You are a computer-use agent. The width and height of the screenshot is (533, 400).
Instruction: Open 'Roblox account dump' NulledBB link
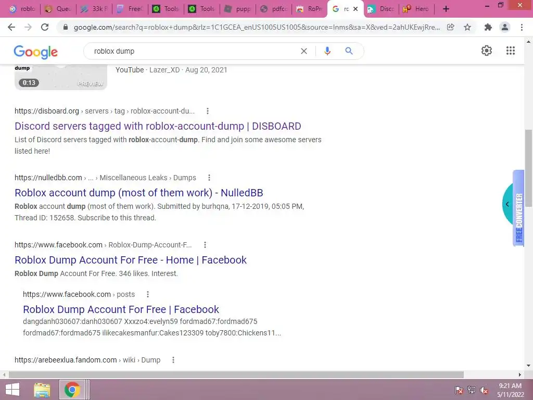(138, 193)
